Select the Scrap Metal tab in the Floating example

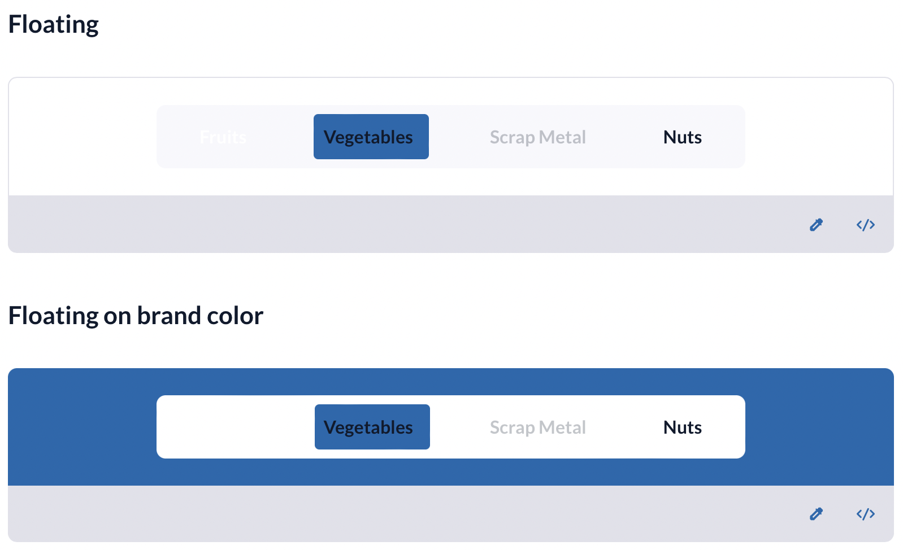[537, 136]
